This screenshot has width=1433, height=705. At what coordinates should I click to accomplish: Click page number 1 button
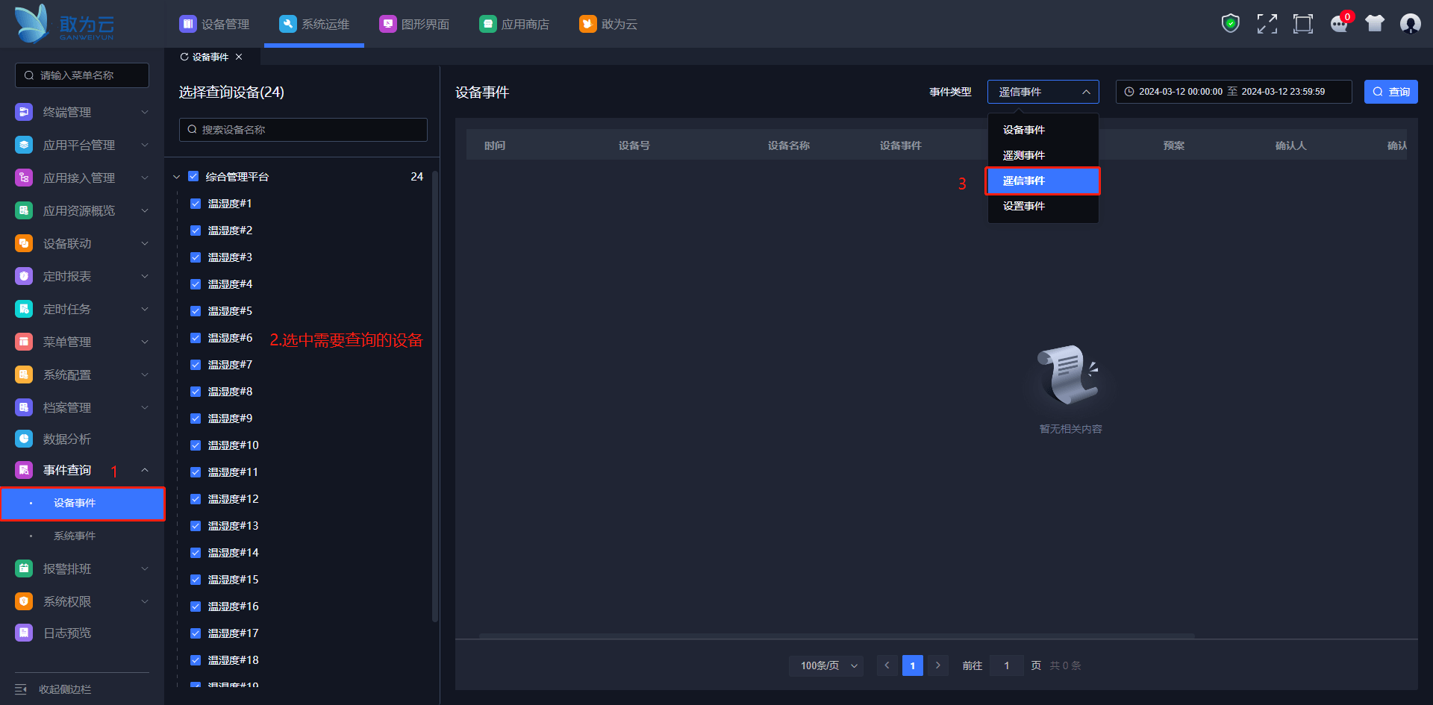click(x=913, y=665)
